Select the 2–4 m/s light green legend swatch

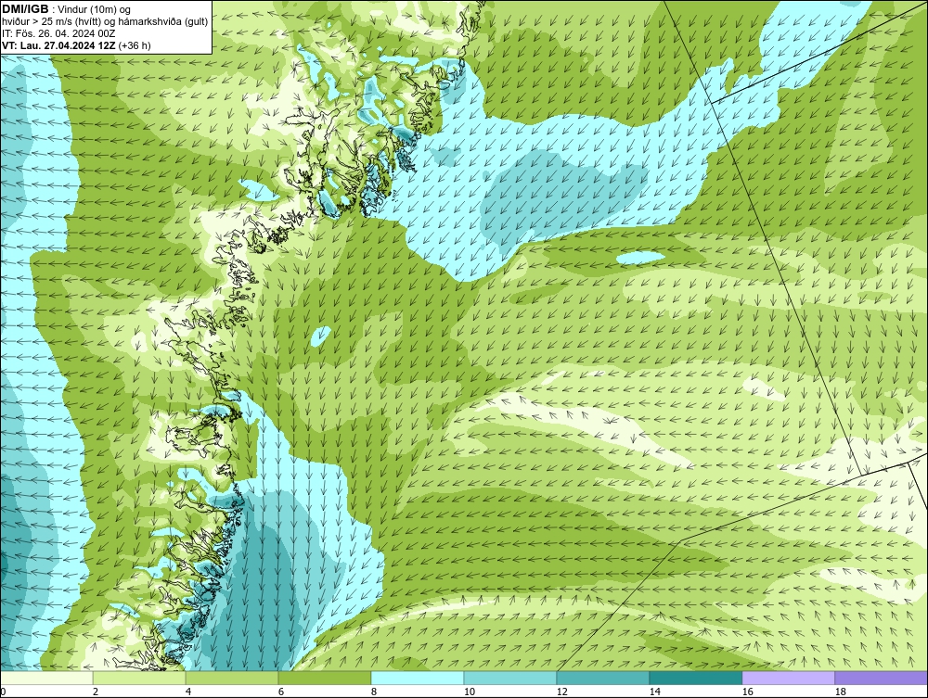click(139, 678)
